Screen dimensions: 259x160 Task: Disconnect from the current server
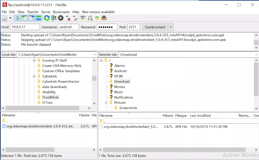(x=68, y=18)
